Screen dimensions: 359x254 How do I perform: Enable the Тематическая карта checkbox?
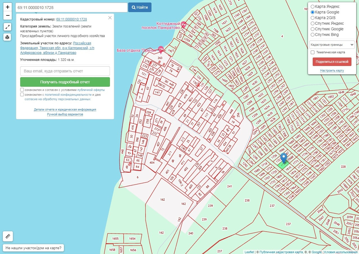312,52
